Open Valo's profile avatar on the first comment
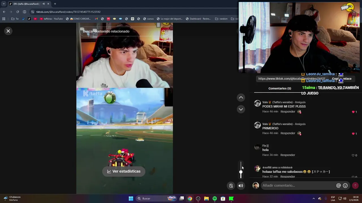This screenshot has height=203, width=362. coord(257,103)
